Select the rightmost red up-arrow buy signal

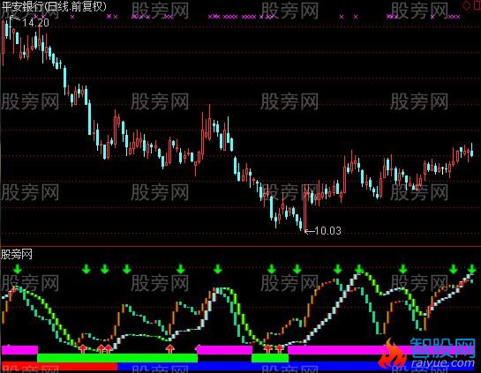pos(279,348)
